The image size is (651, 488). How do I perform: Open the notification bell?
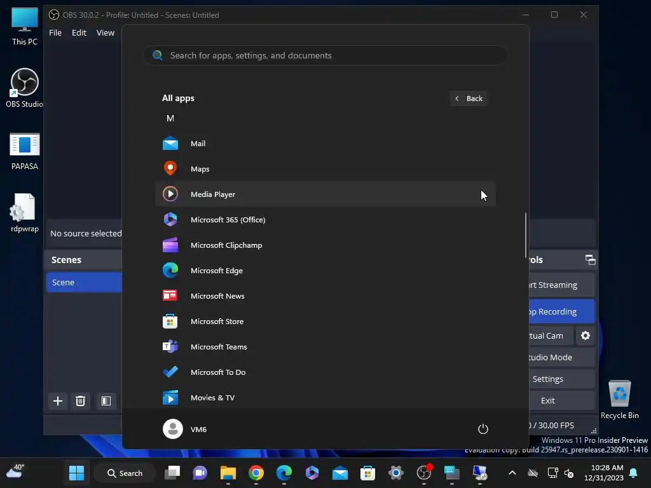(x=634, y=473)
